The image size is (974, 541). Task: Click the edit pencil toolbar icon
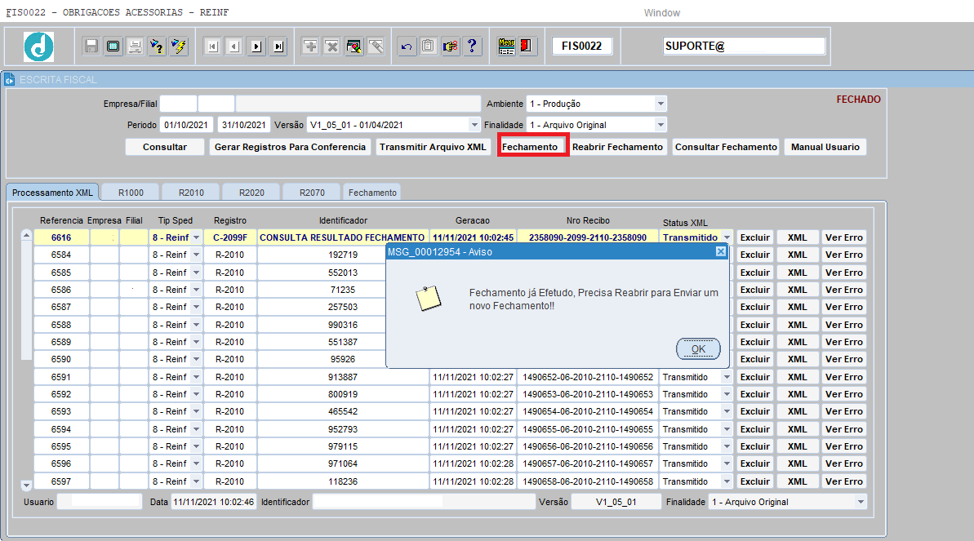[376, 46]
